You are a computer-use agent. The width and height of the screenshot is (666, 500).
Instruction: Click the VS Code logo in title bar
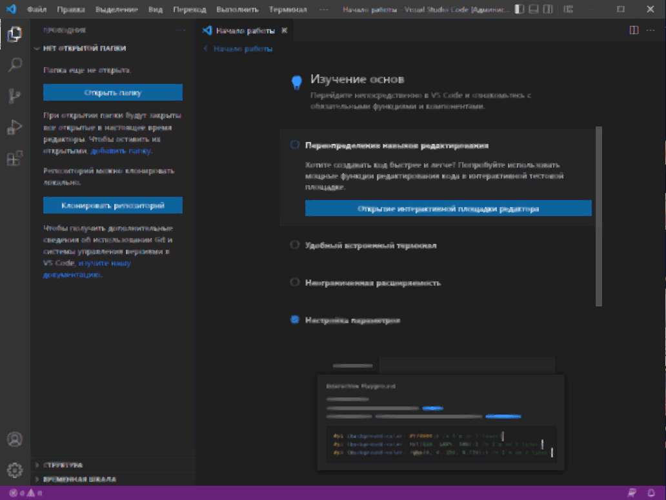[x=12, y=9]
